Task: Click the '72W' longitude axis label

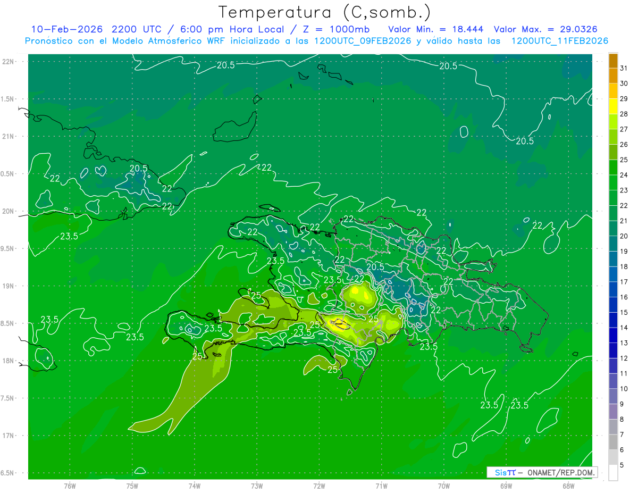Action: [x=319, y=486]
